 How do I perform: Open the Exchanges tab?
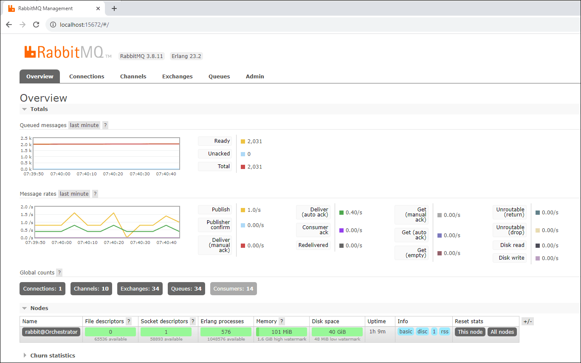pos(177,77)
